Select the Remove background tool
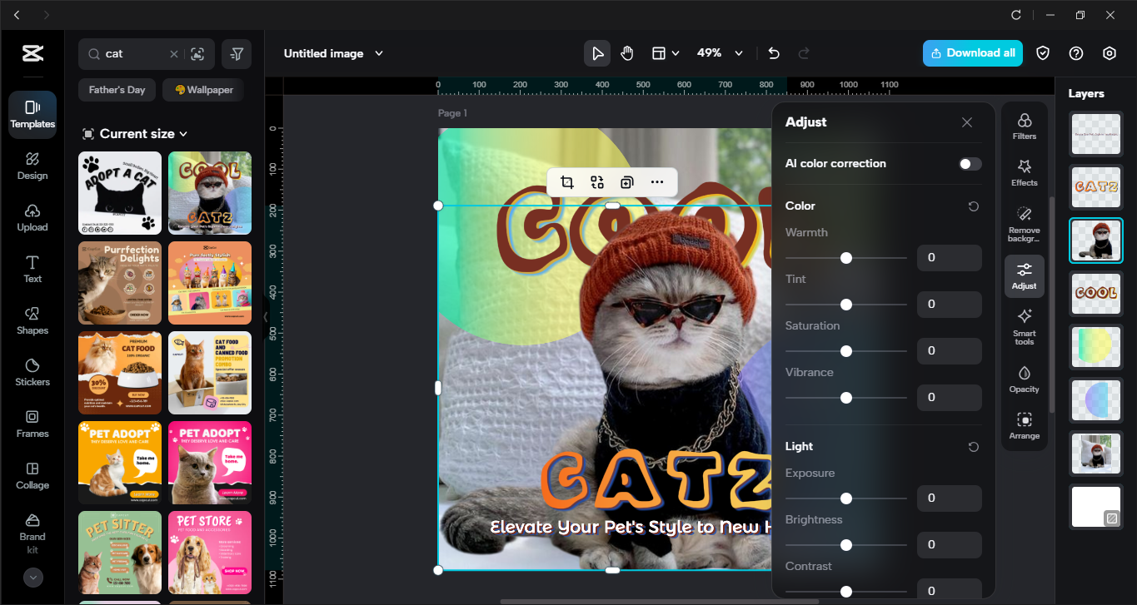This screenshot has width=1137, height=605. click(1024, 221)
